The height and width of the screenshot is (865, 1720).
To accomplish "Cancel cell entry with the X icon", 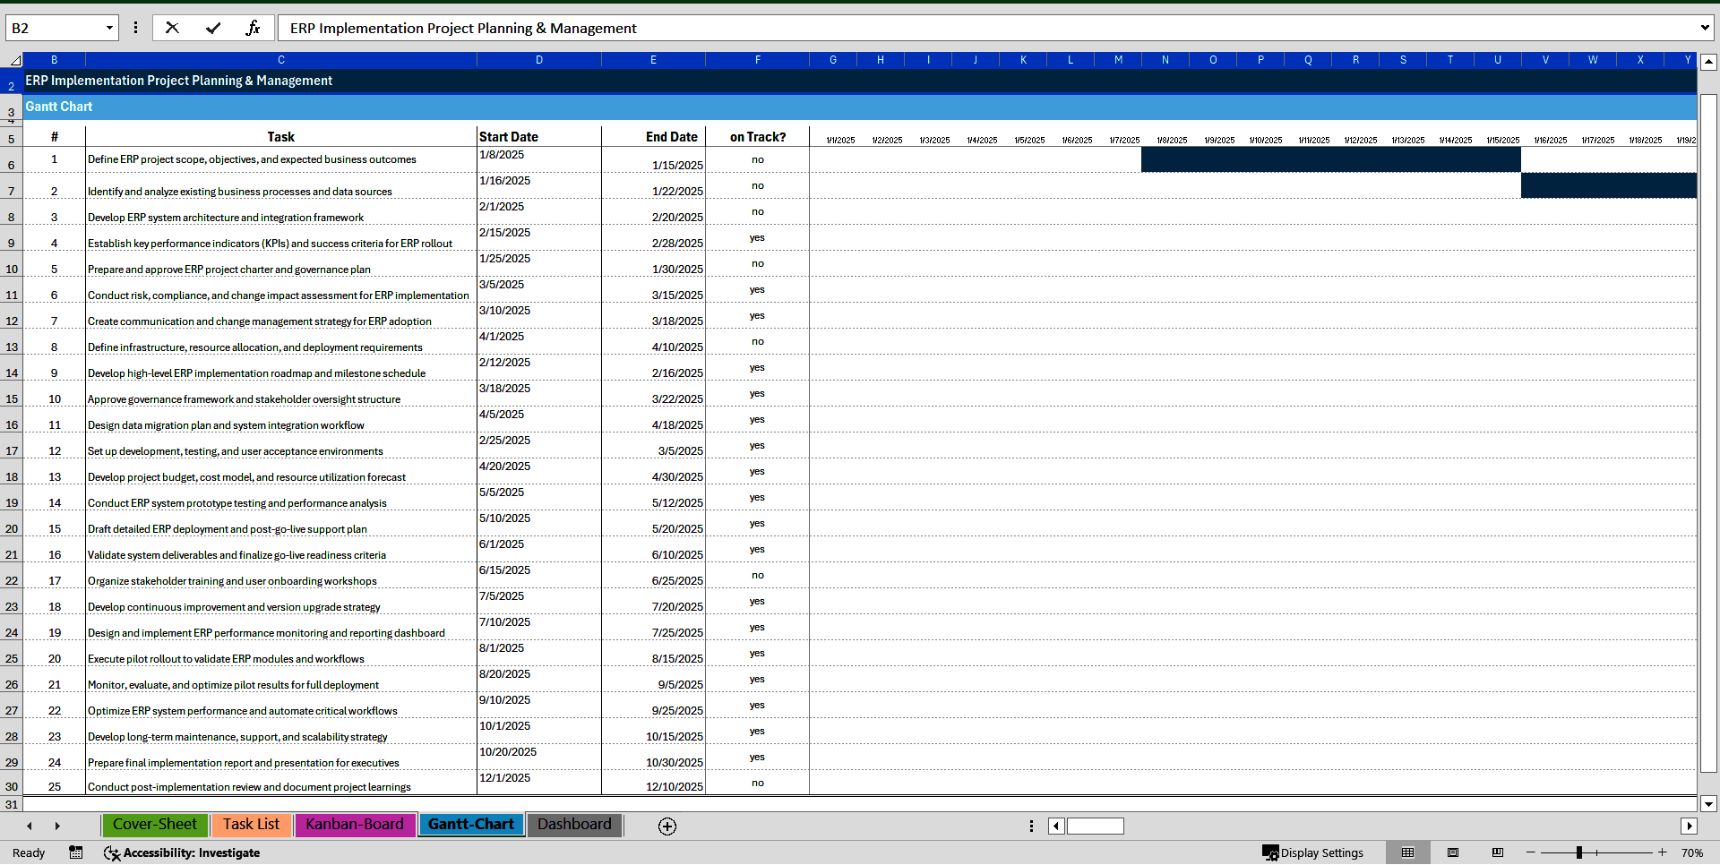I will click(172, 27).
